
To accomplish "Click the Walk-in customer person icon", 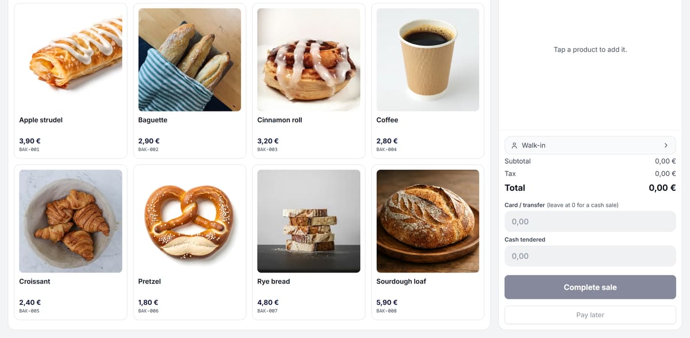I will [x=514, y=145].
